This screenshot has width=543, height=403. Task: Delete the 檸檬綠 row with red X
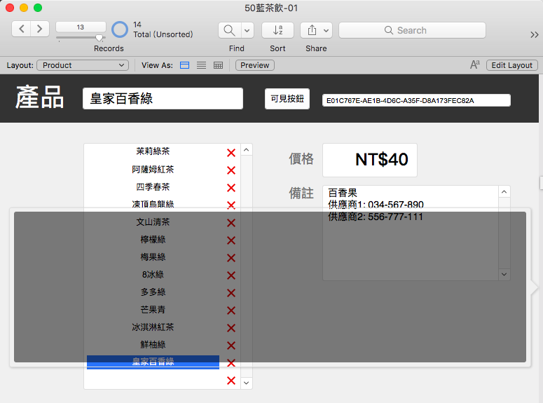coord(231,240)
